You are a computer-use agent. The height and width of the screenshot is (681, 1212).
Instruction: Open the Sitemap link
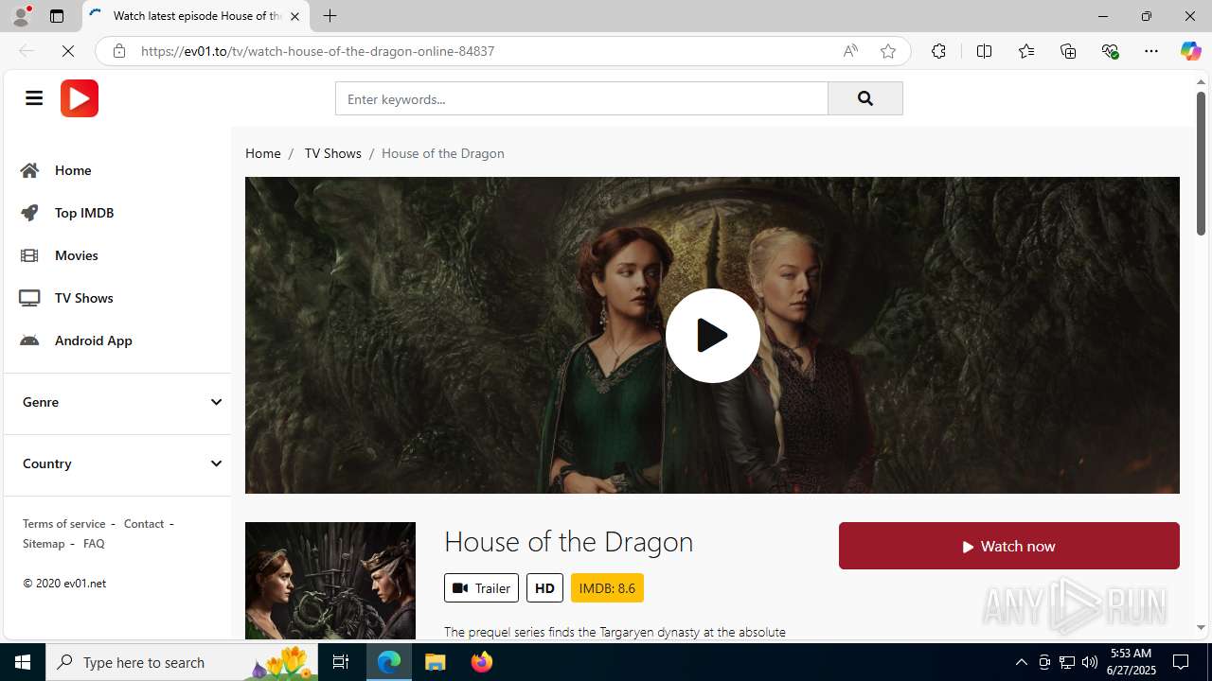click(44, 543)
